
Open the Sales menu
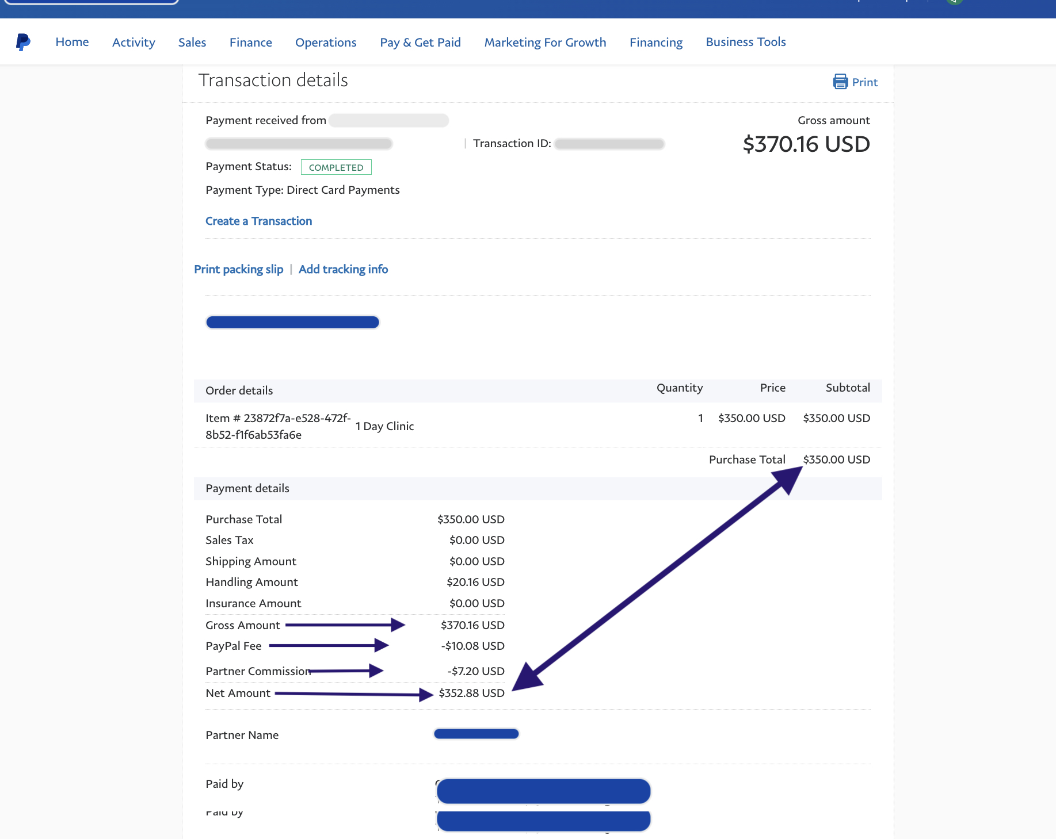click(192, 43)
